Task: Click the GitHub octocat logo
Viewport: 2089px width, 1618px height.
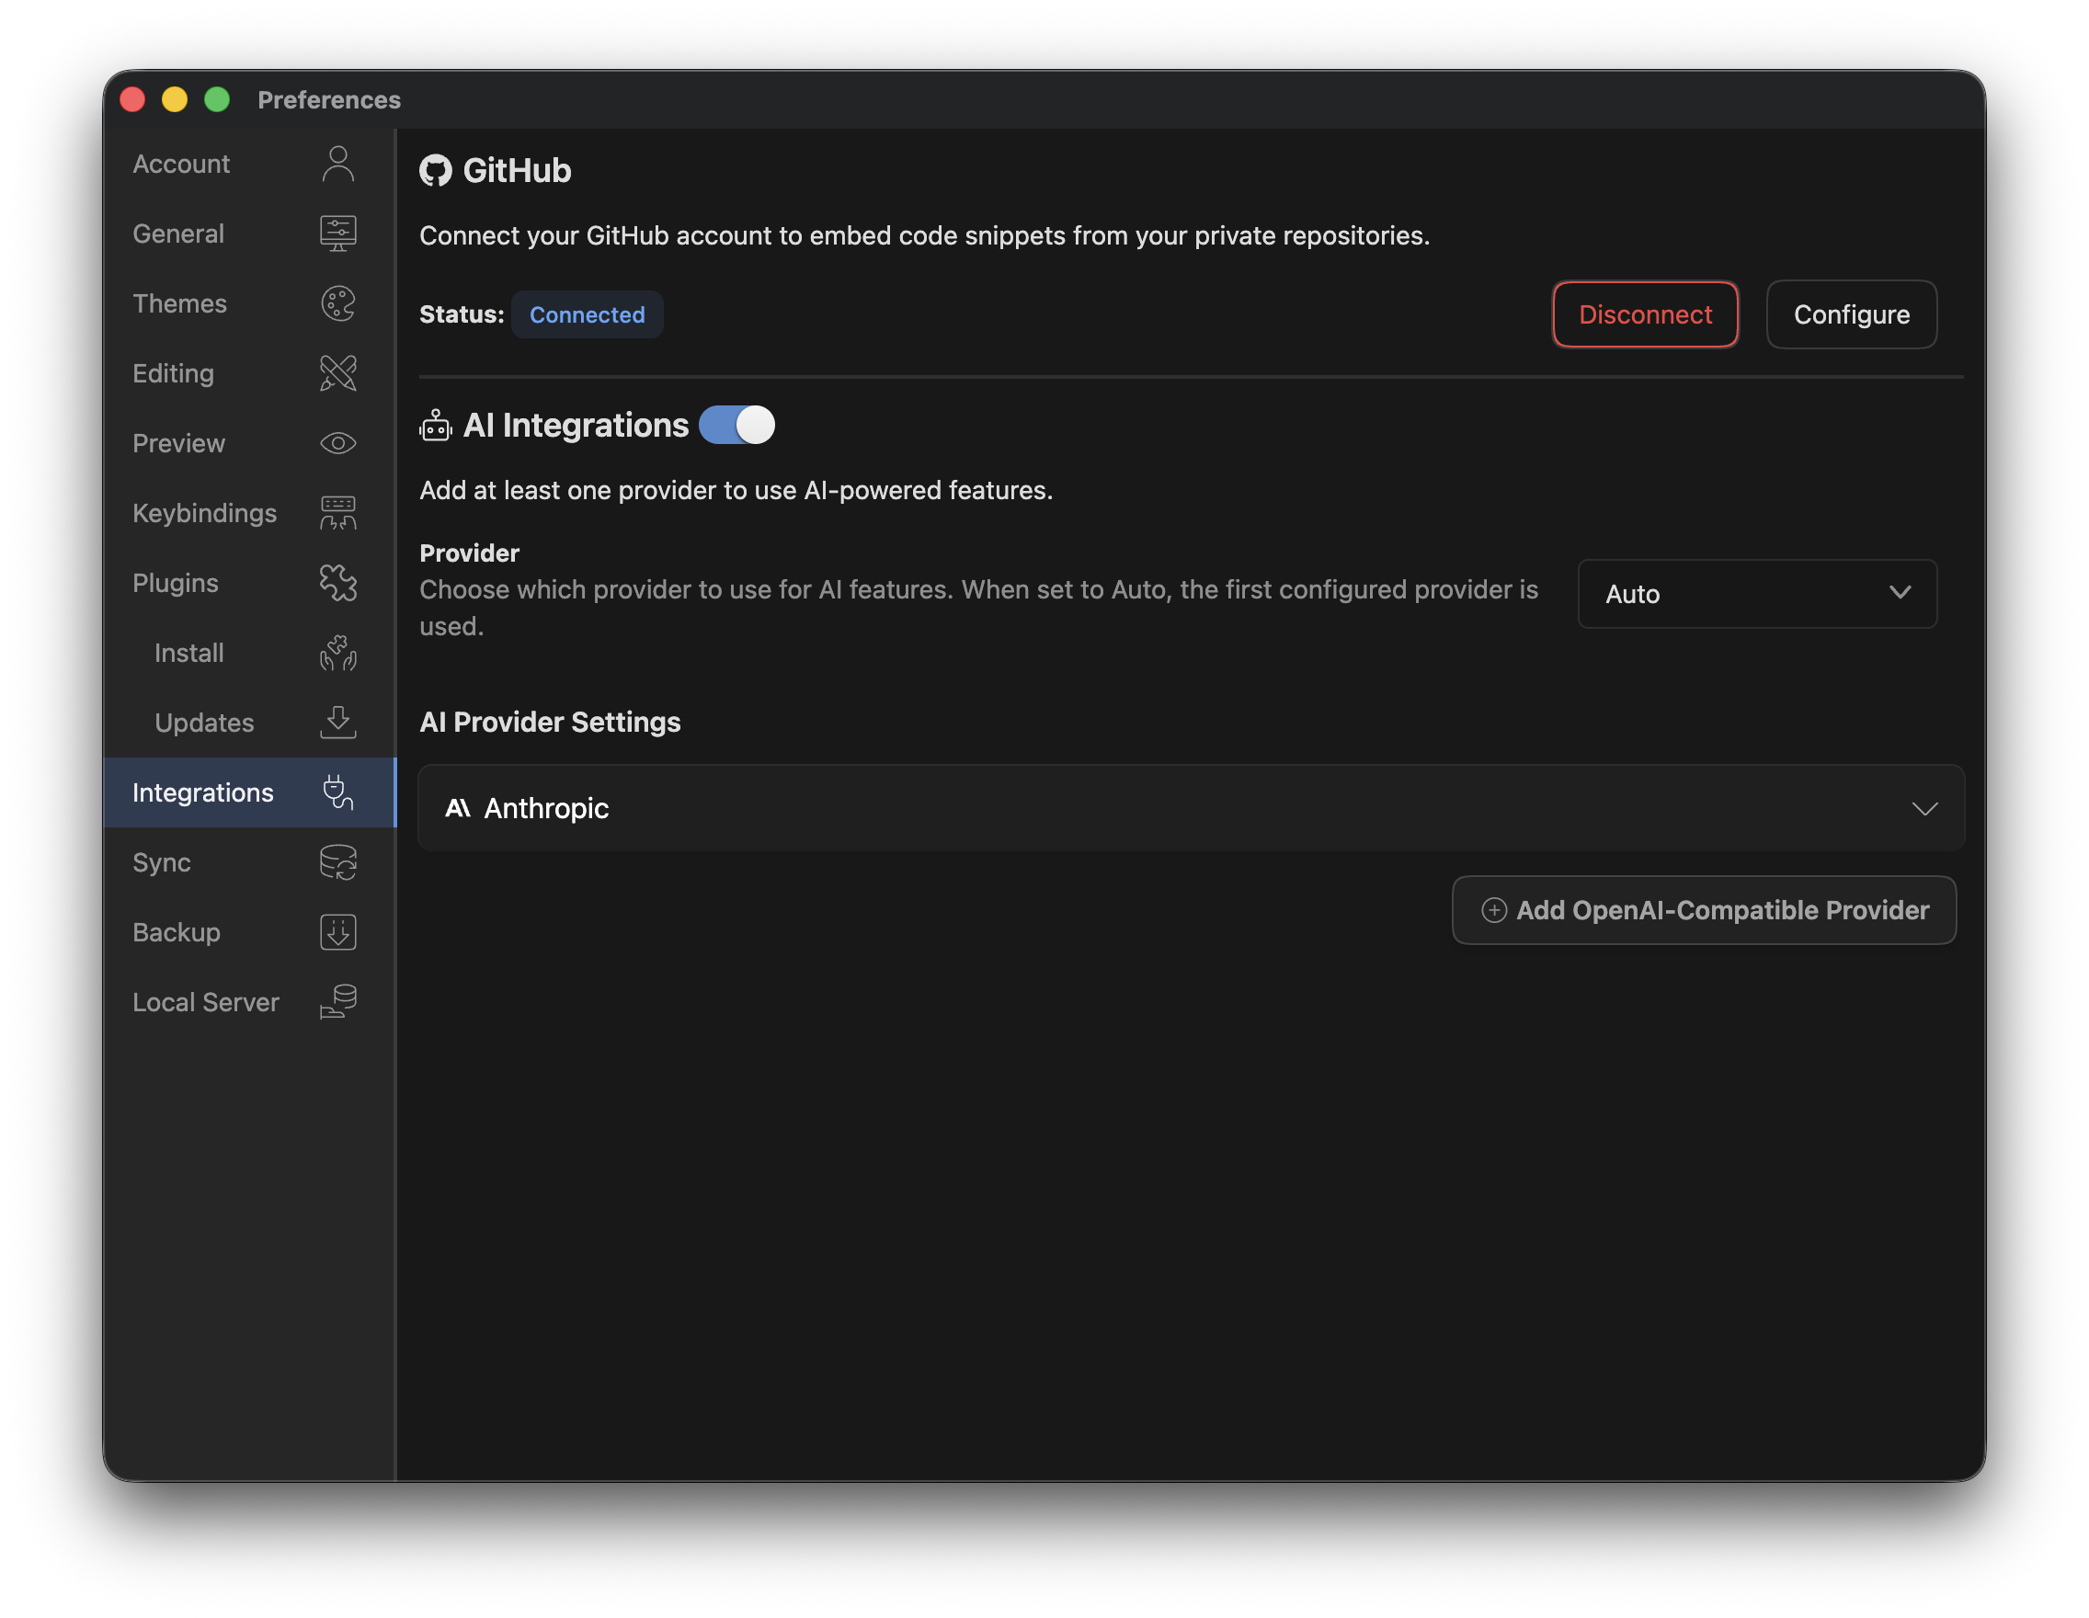Action: pyautogui.click(x=435, y=170)
